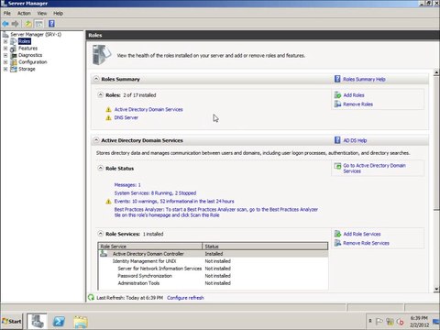The image size is (440, 330).
Task: Click the Best Practices Analyzer link
Action: coord(216,213)
